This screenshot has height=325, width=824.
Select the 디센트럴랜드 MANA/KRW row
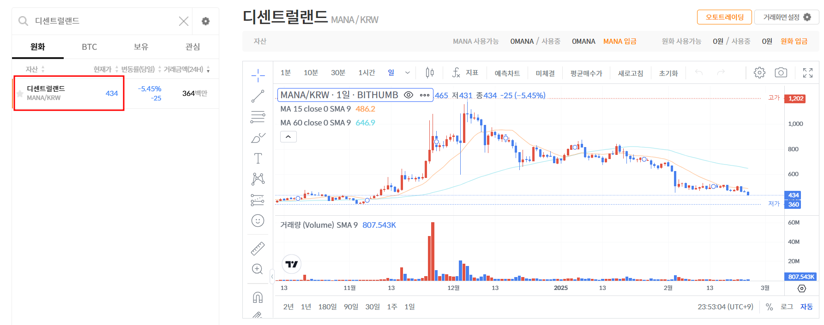[115, 94]
